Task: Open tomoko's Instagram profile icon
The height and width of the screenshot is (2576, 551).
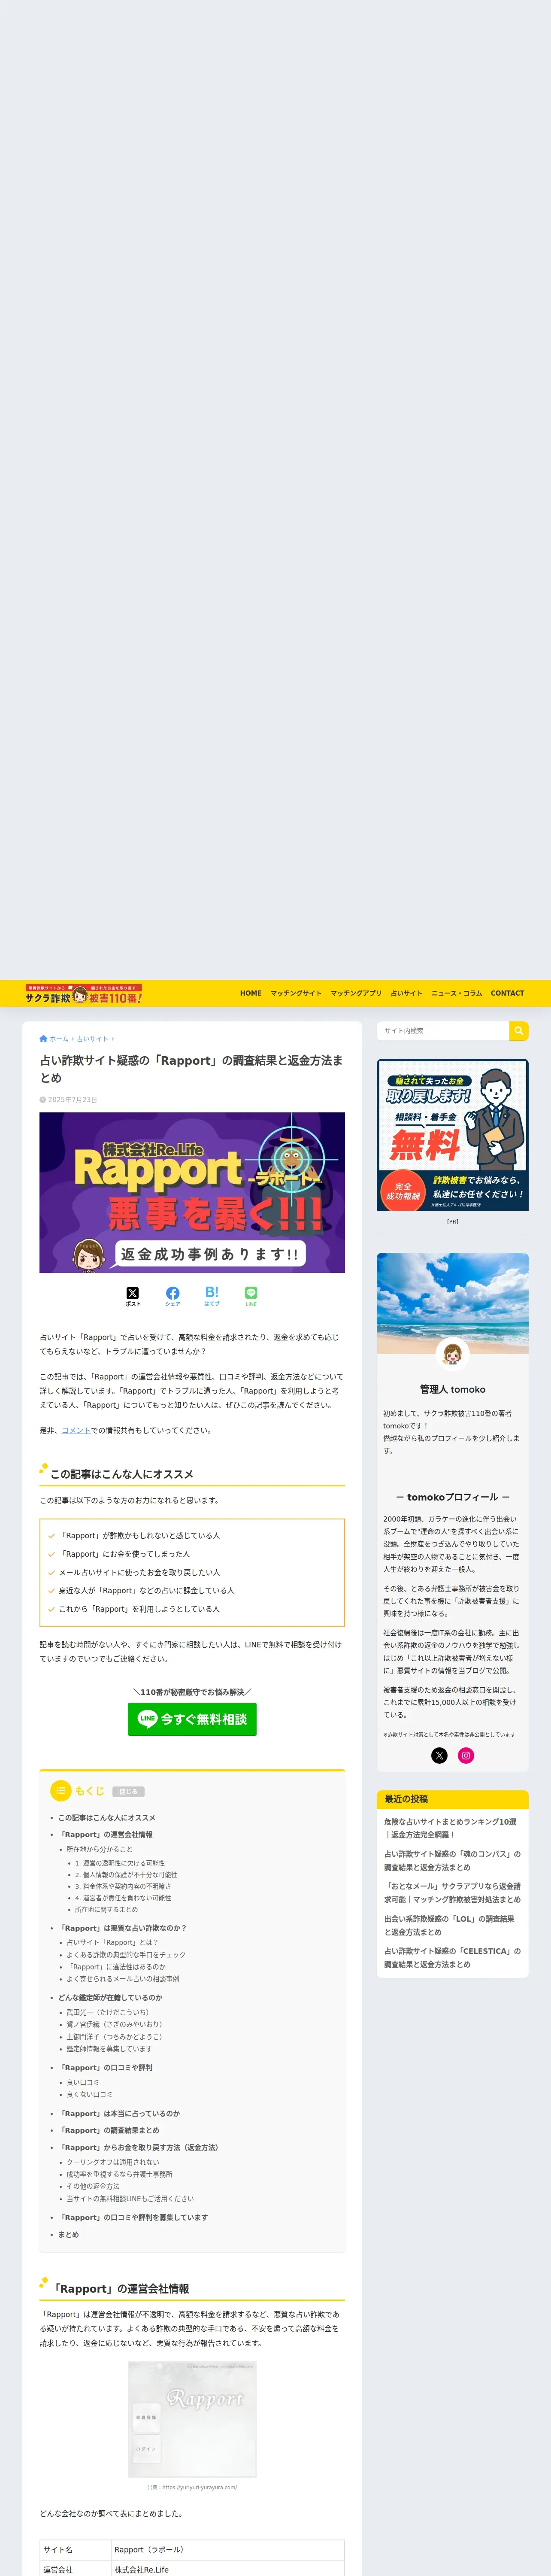Action: pyautogui.click(x=466, y=1755)
